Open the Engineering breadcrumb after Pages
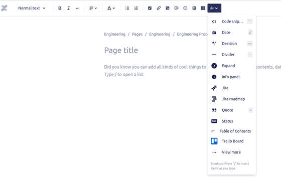The image size is (281, 185). [160, 34]
